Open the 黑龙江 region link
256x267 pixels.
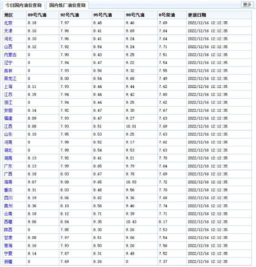point(10,78)
